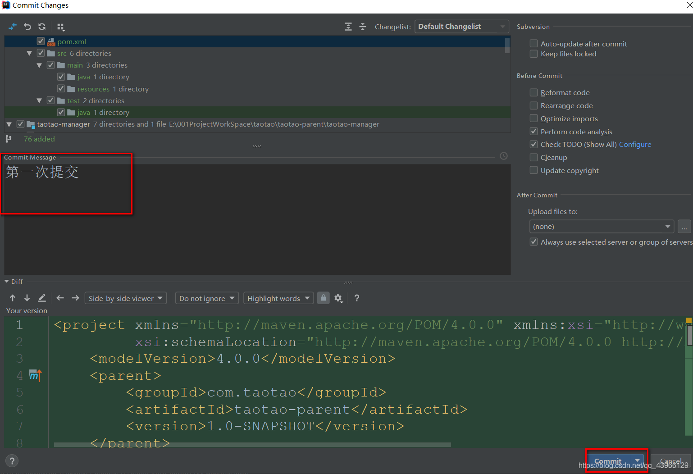Open the Do not ignore dropdown
Screen dimensions: 693x474
coord(207,298)
